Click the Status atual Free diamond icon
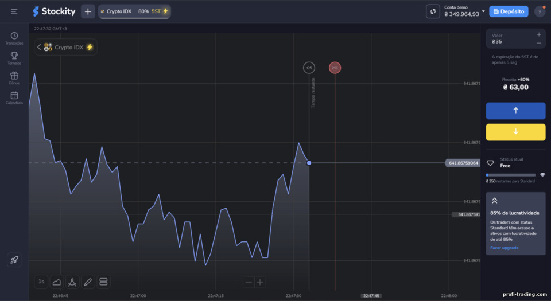551x301 pixels. click(x=490, y=163)
